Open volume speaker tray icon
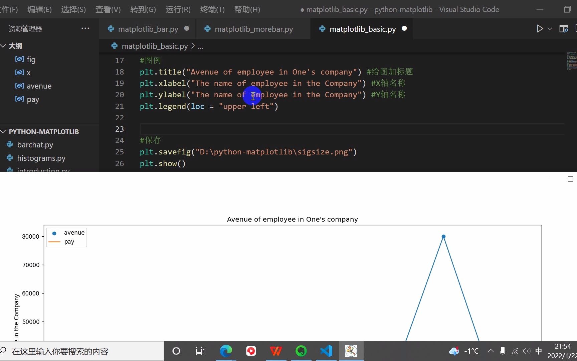Screen dimensions: 577x361 point(527,351)
